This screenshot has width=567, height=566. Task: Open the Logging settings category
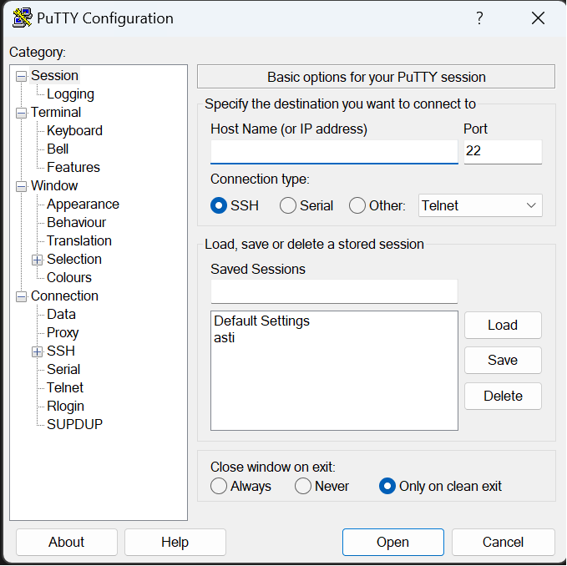70,94
